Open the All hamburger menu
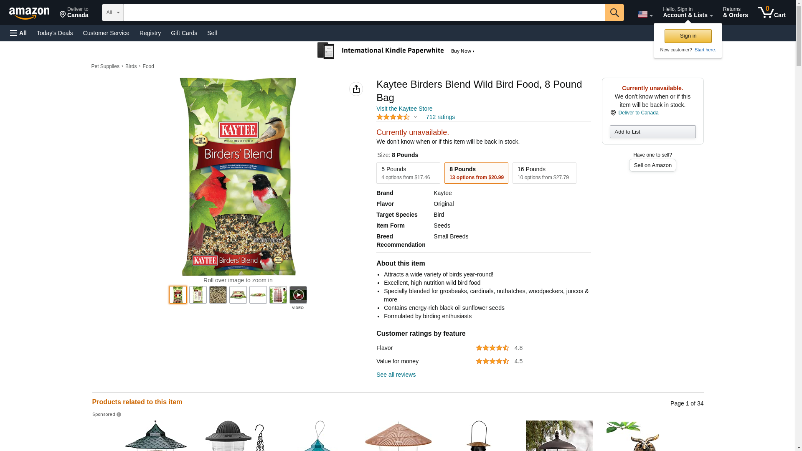The image size is (802, 451). (18, 33)
